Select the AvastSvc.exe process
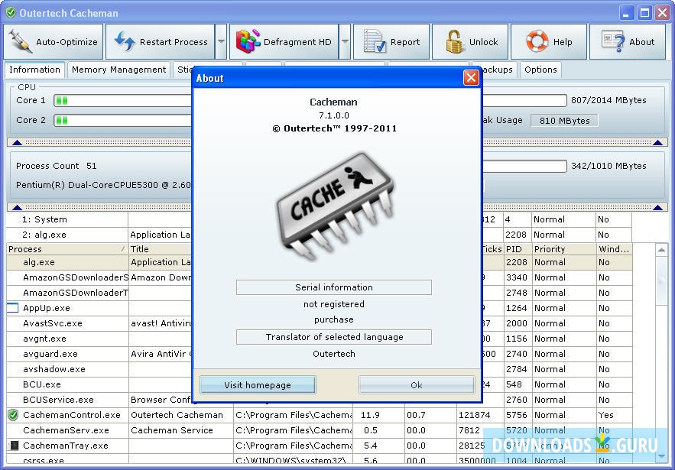 coord(320,323)
